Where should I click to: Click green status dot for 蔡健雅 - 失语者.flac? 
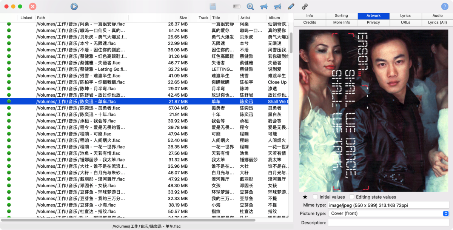(9, 63)
